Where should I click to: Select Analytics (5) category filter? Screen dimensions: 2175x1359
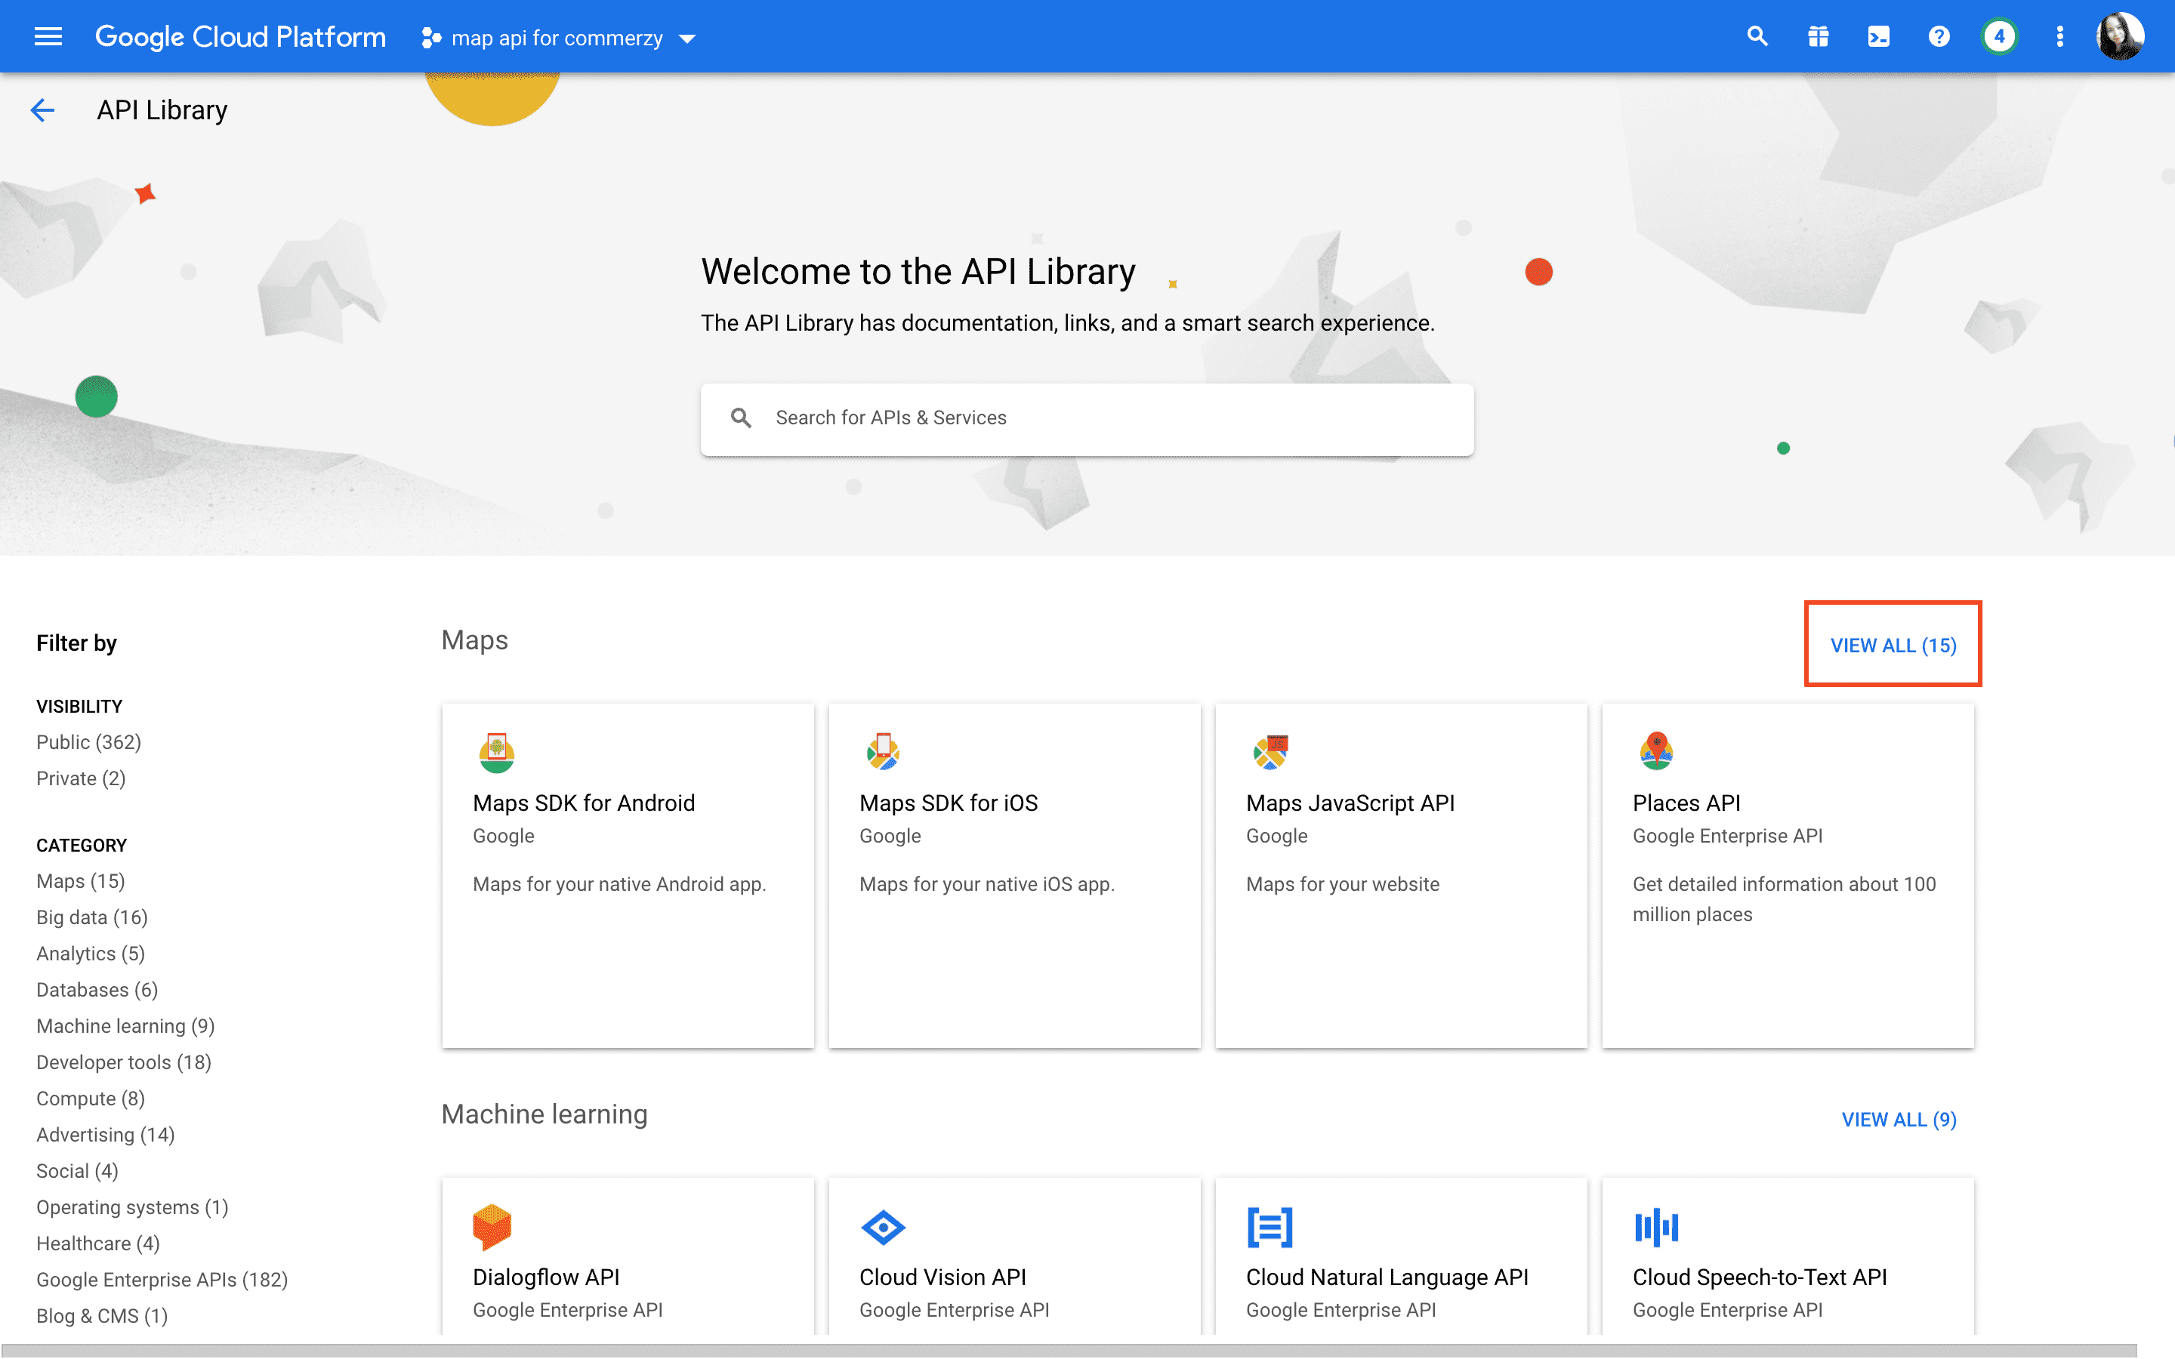coord(90,954)
